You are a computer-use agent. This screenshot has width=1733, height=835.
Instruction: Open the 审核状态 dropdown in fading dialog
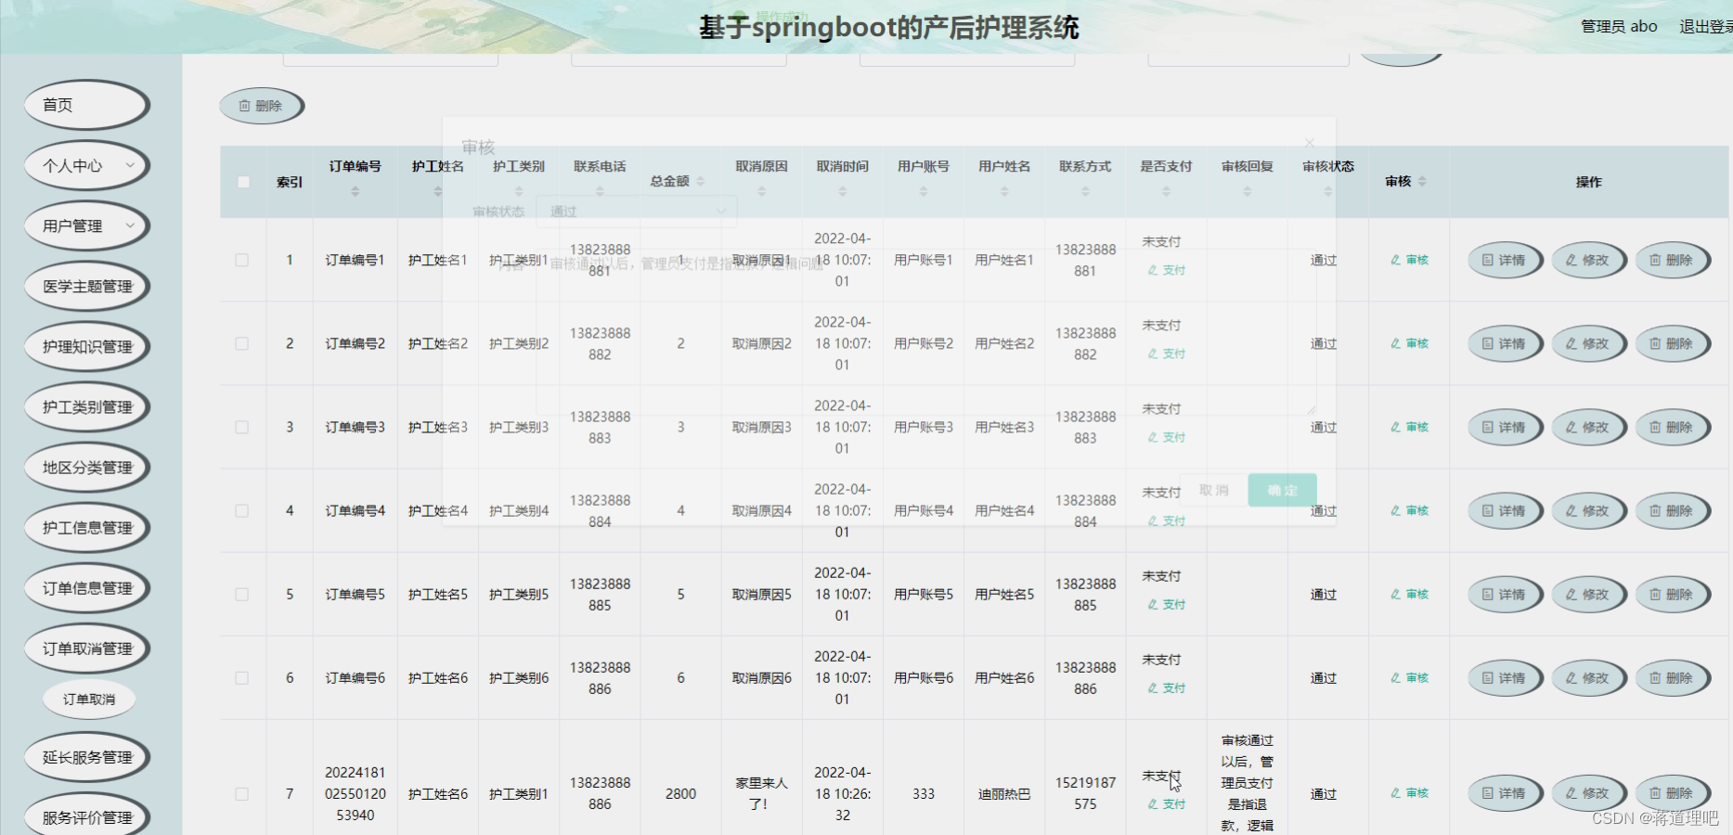637,212
